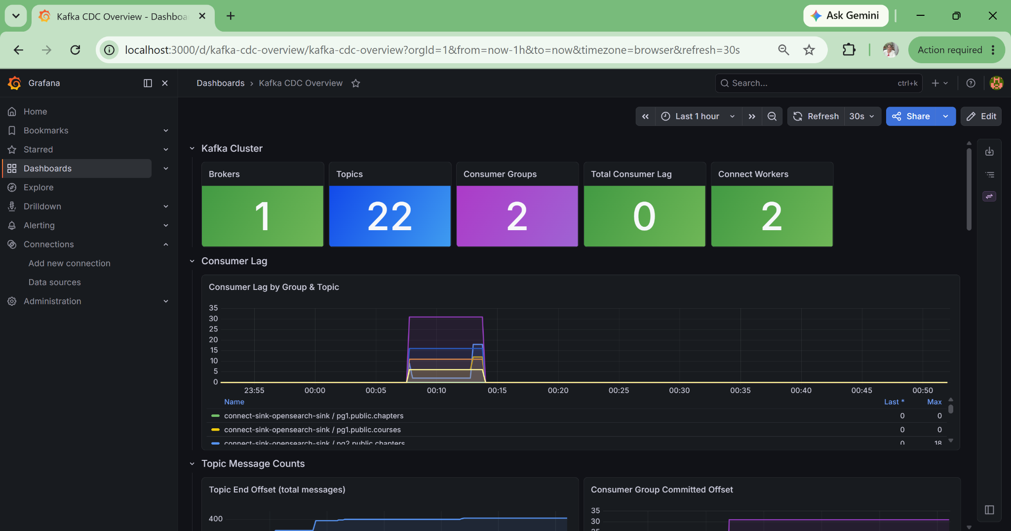Open Alerting in sidebar
The image size is (1011, 531).
click(39, 225)
